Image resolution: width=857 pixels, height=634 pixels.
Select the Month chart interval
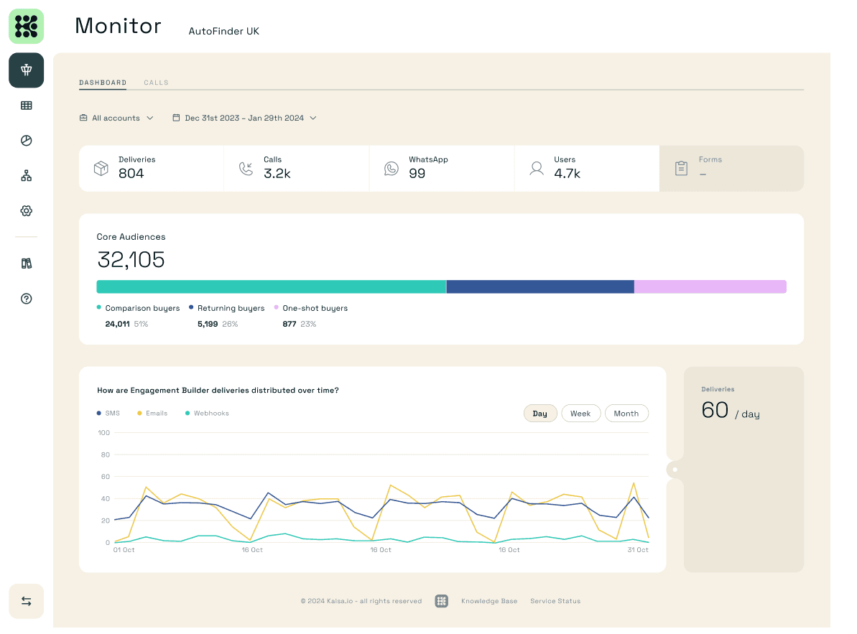[626, 414]
